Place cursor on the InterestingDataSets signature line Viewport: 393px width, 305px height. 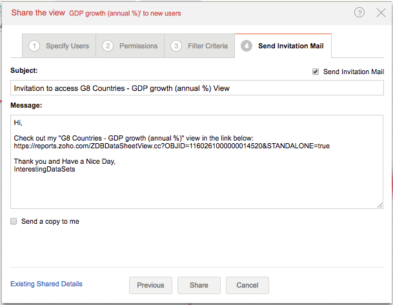point(45,170)
